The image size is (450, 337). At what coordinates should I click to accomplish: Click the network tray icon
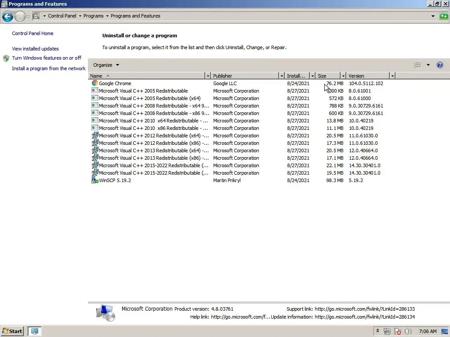[x=387, y=332]
